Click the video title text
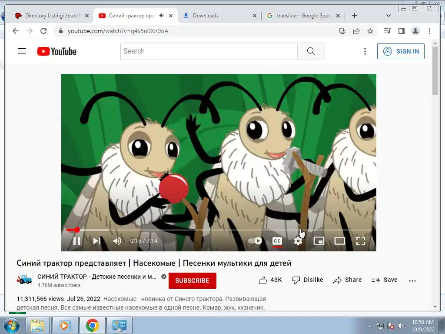Image resolution: width=445 pixels, height=334 pixels. click(154, 263)
